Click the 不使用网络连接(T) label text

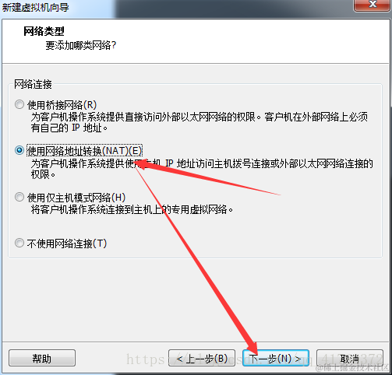pyautogui.click(x=67, y=244)
